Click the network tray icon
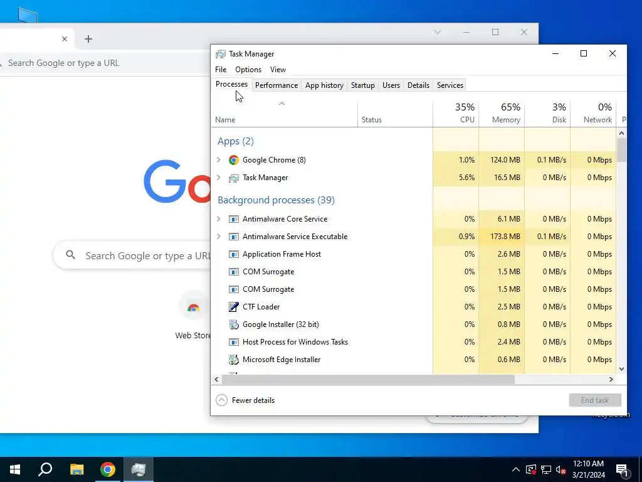 point(546,469)
